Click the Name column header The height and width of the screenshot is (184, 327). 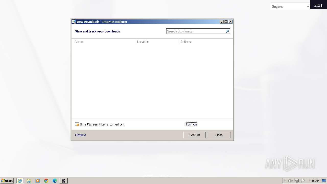(x=104, y=42)
